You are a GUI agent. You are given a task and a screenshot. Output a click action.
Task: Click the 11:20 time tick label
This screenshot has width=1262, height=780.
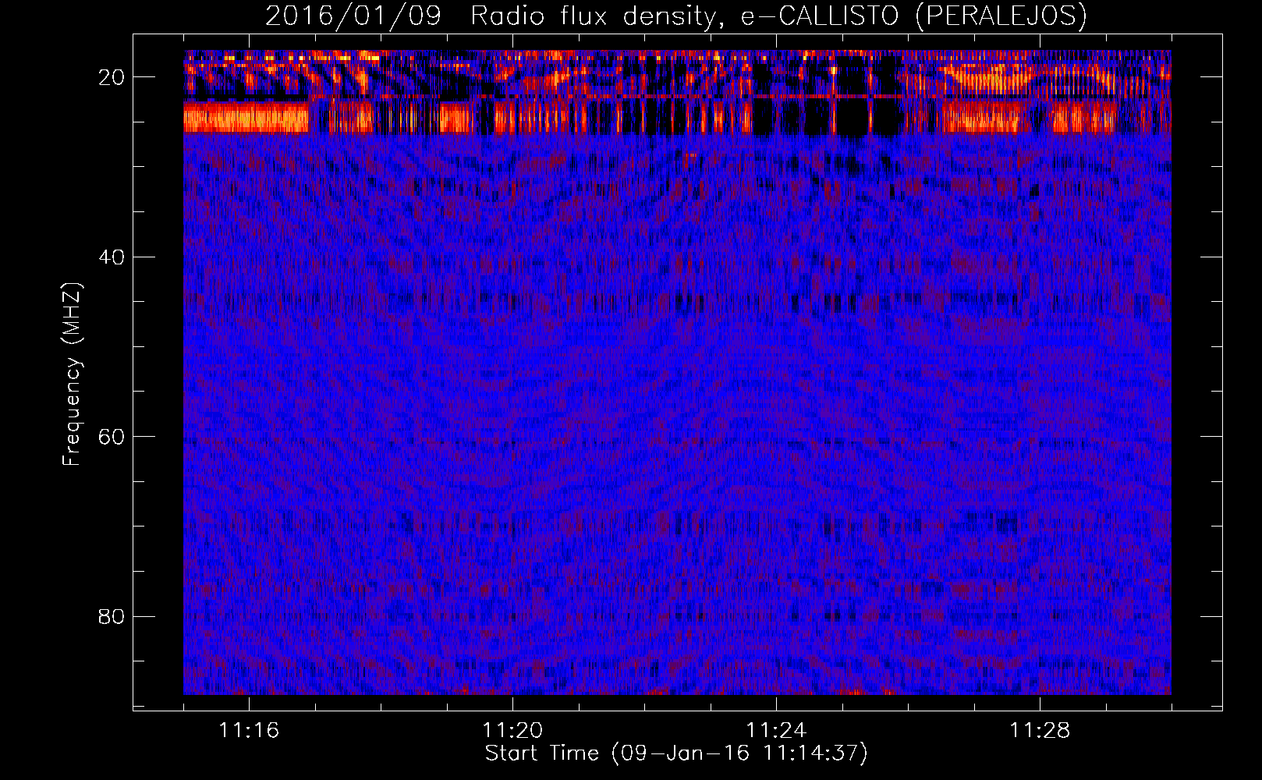[512, 731]
